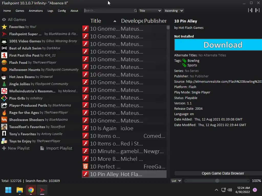Image resolution: width=262 pixels, height=196 pixels.
Task: Select the 10 Minute game row by gamebl...
Action: [124, 151]
